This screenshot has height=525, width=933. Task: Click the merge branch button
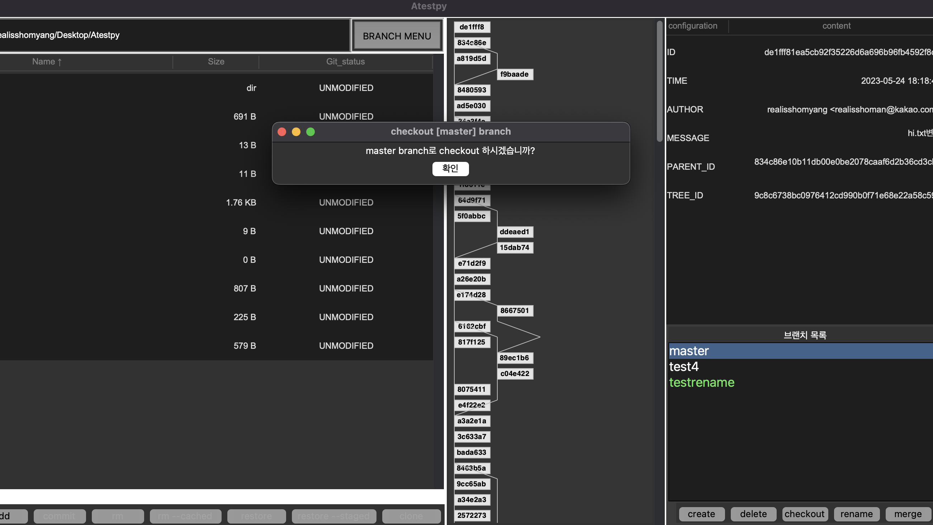point(908,514)
